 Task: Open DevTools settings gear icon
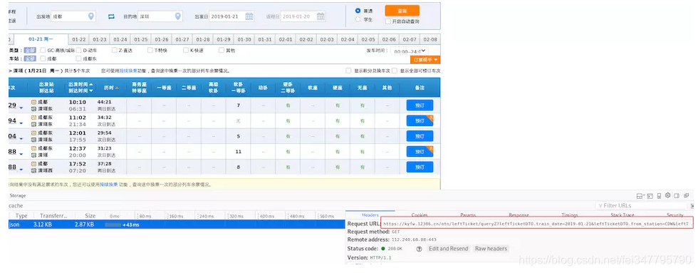tap(668, 195)
